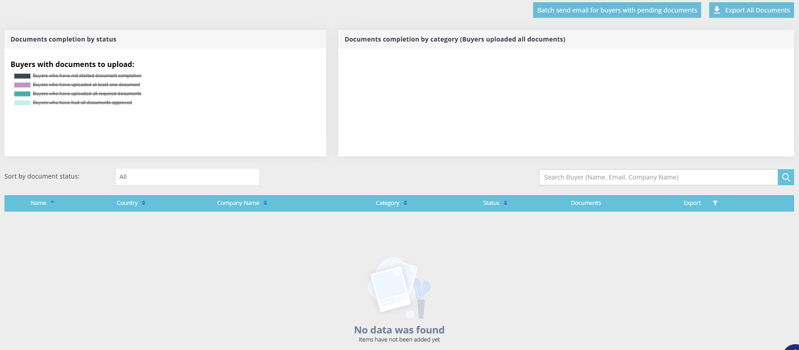Click the Company Name sort arrows
The height and width of the screenshot is (350, 799).
click(265, 203)
